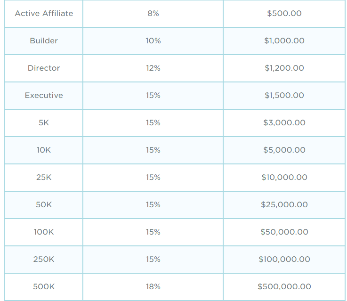This screenshot has width=347, height=301.
Task: Click the 12% percentage value
Action: tap(153, 68)
